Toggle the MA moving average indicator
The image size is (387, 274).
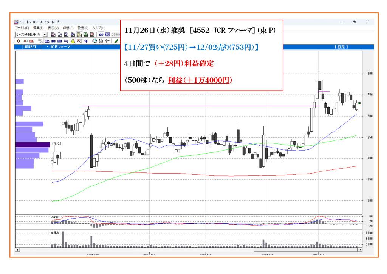tap(47, 41)
